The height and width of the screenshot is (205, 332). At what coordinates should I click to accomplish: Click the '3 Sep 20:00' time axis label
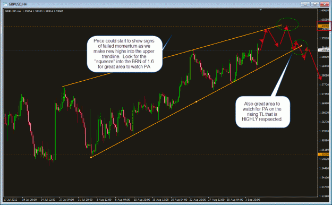click(x=253, y=200)
